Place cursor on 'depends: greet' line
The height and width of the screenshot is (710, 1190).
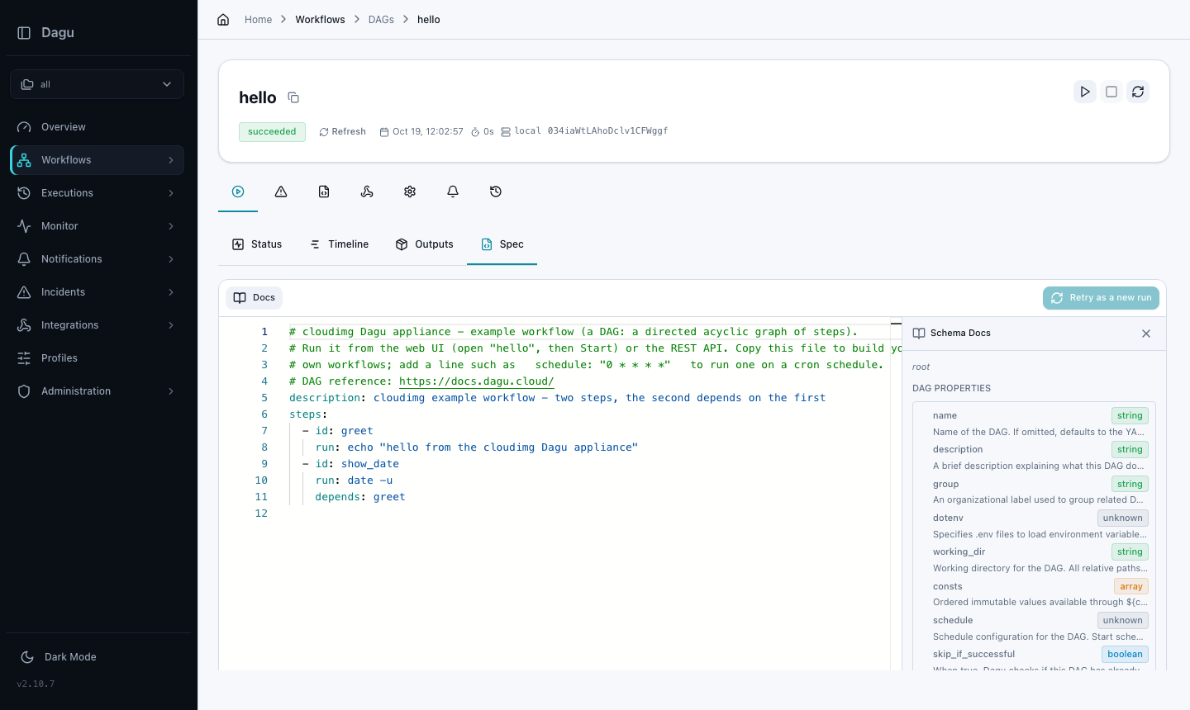360,497
